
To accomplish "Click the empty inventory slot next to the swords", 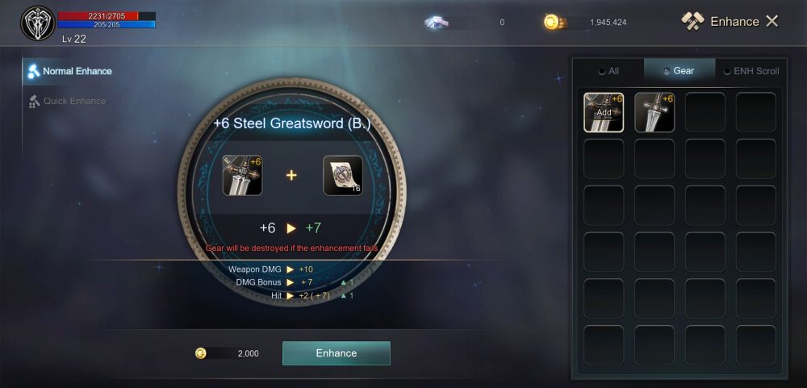I will coord(705,112).
